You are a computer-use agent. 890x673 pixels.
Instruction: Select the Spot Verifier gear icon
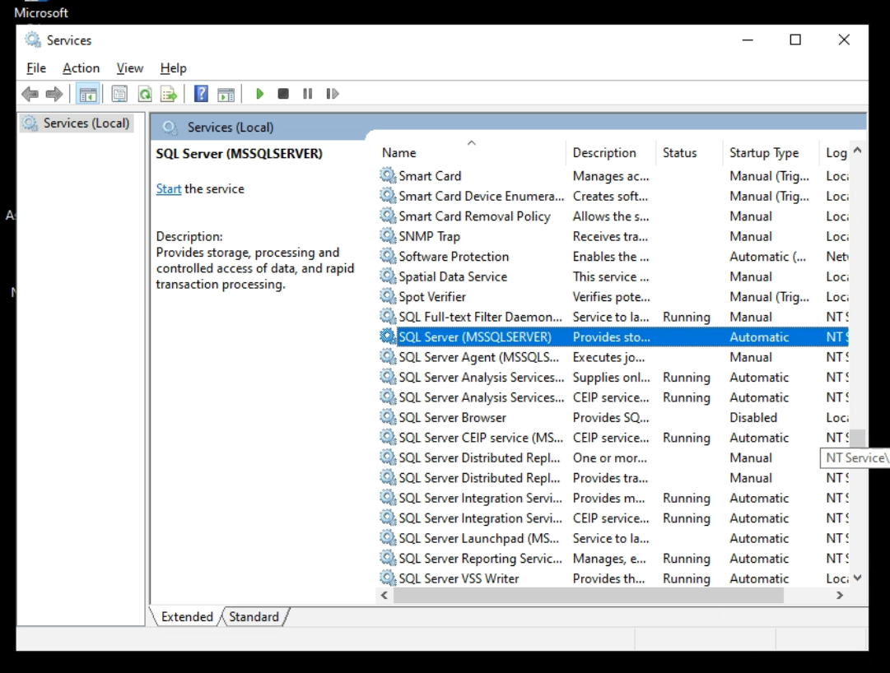coord(388,296)
